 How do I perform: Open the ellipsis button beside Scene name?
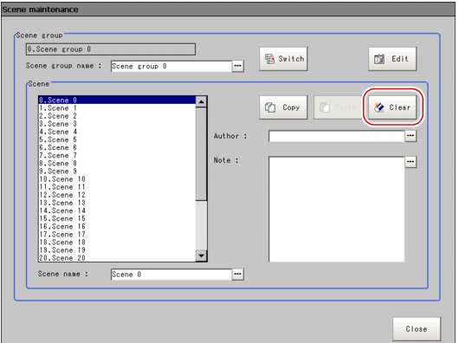(237, 275)
